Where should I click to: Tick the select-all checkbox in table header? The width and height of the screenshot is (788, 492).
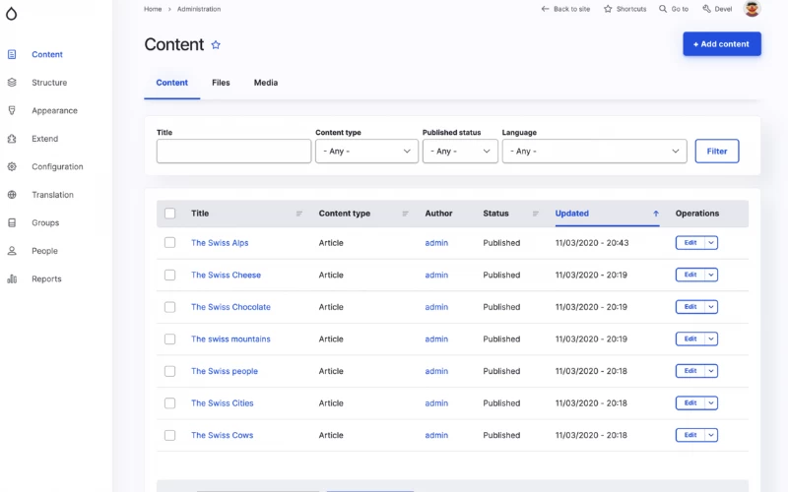(x=169, y=214)
